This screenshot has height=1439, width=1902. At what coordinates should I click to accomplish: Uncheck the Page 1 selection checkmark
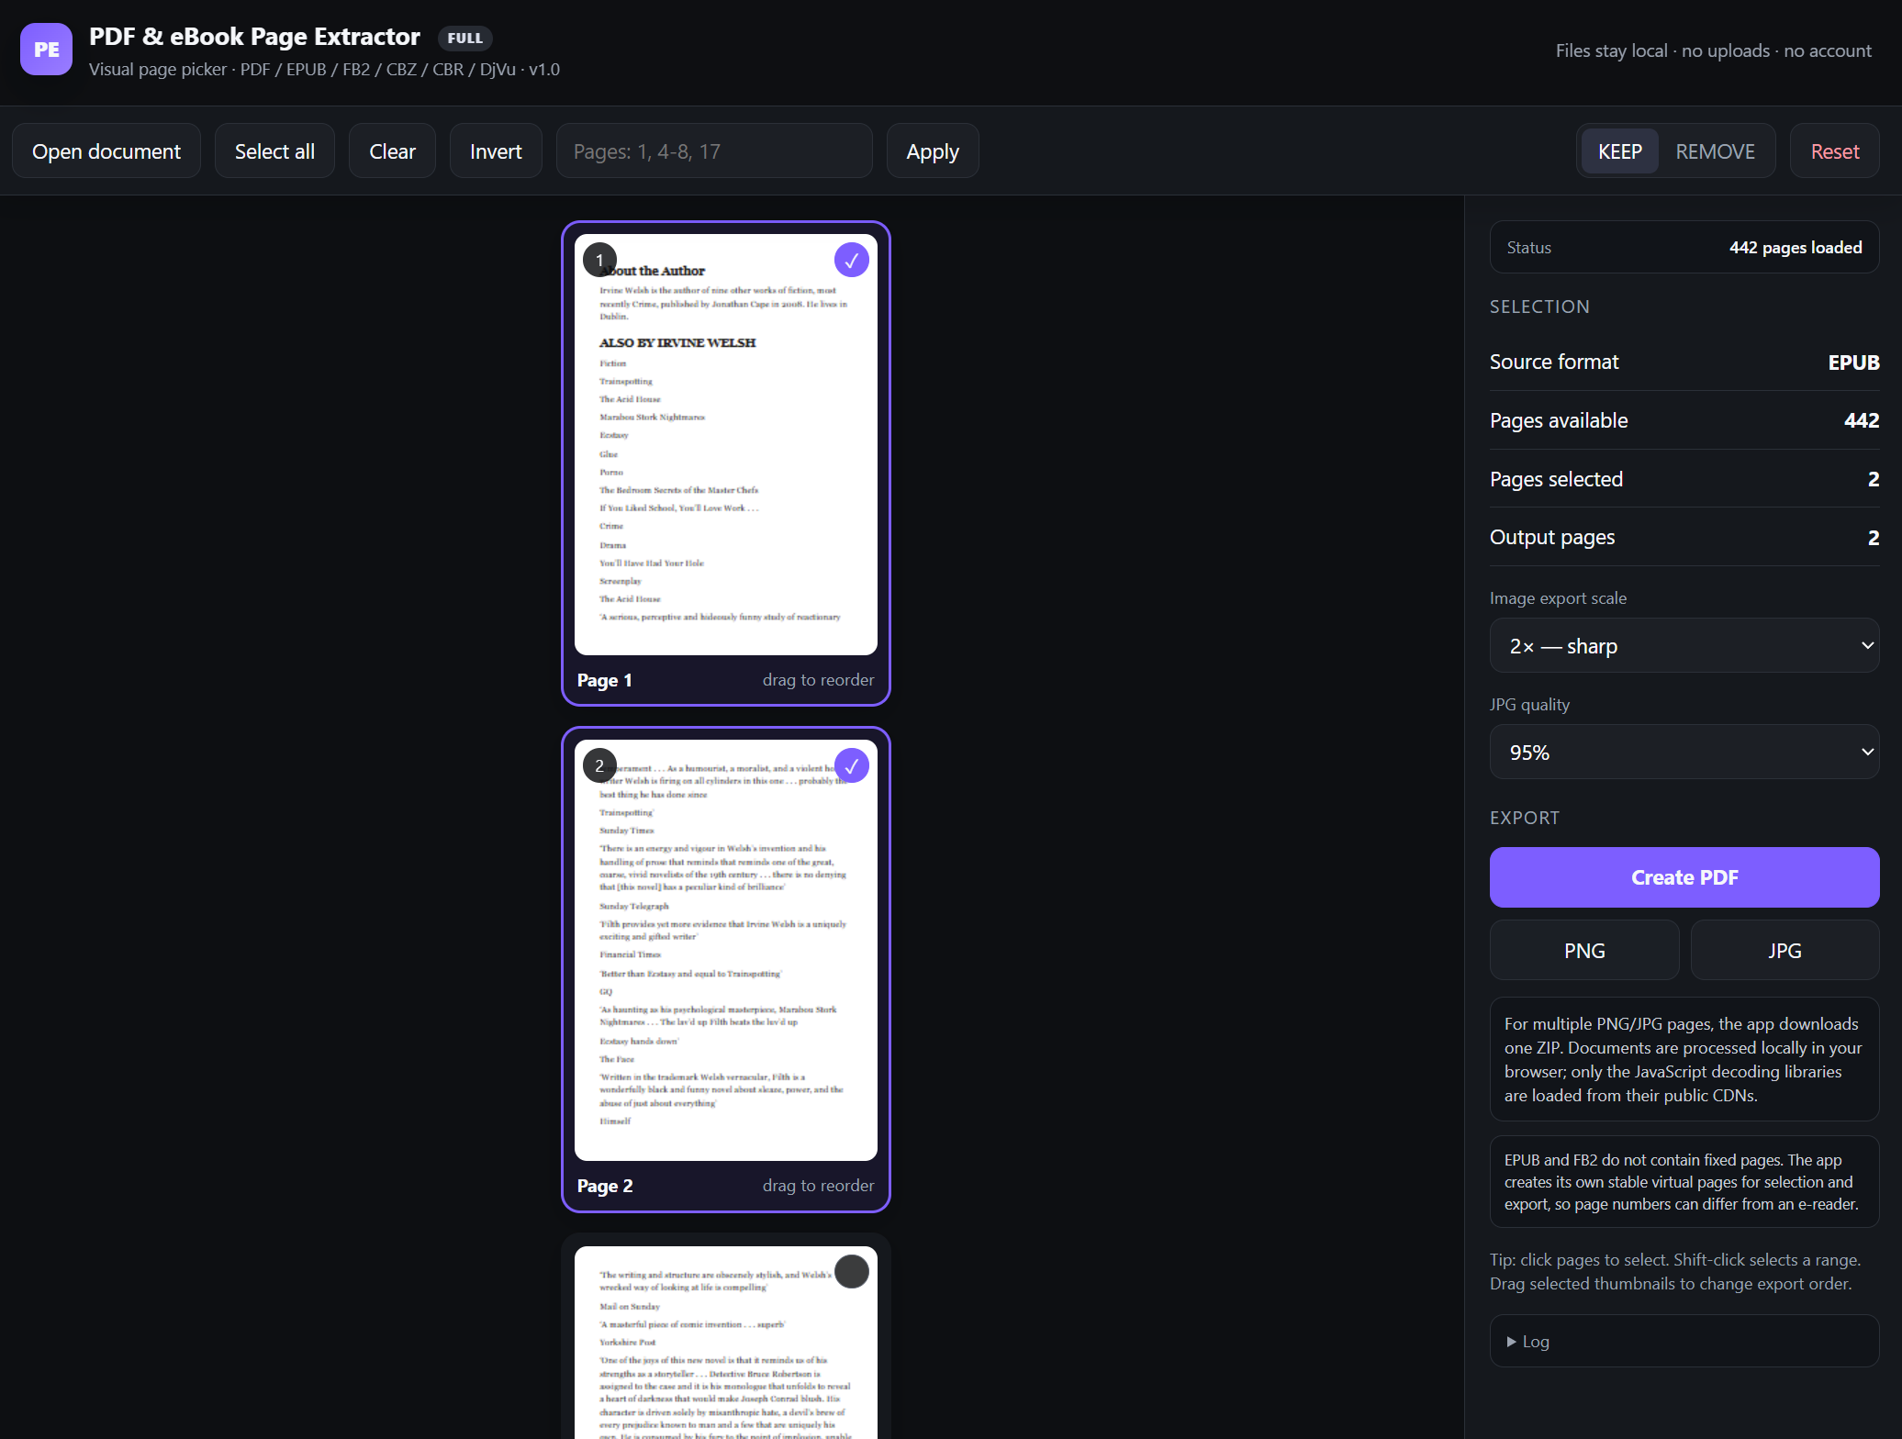tap(851, 261)
